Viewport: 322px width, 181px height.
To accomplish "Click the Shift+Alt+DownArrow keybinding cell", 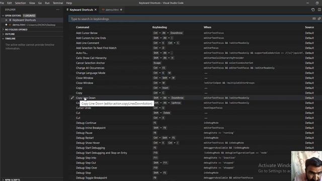I will [169, 98].
